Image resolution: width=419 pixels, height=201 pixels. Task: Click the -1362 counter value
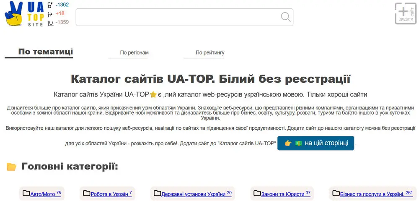coord(62,5)
